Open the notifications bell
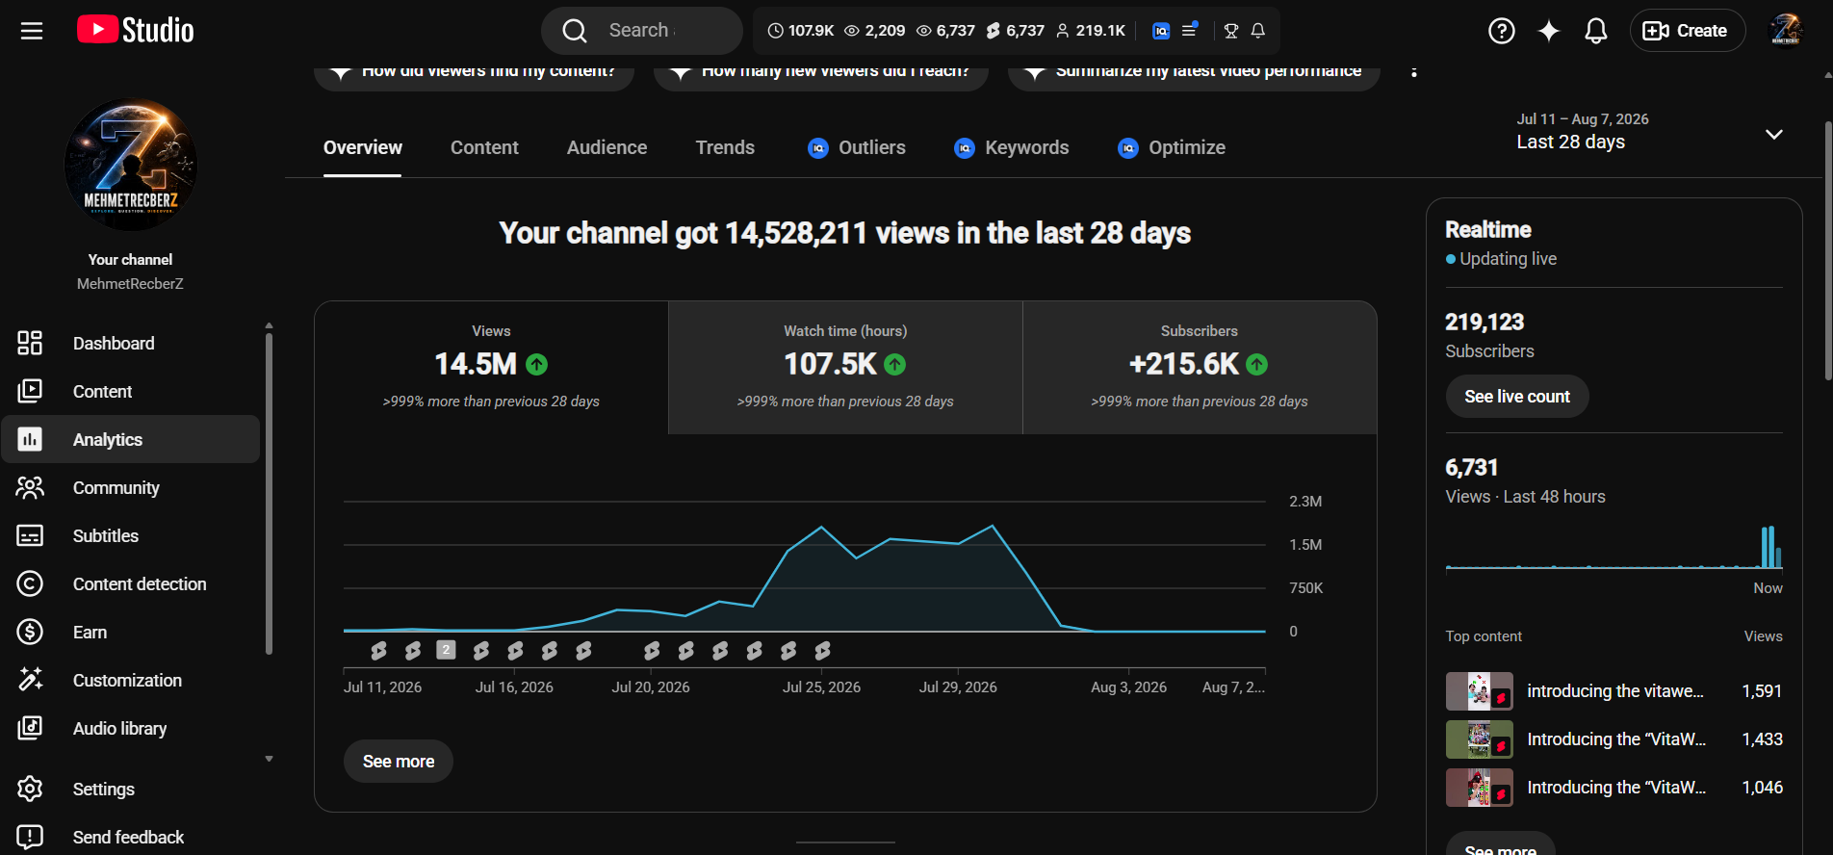The width and height of the screenshot is (1833, 855). (1595, 31)
